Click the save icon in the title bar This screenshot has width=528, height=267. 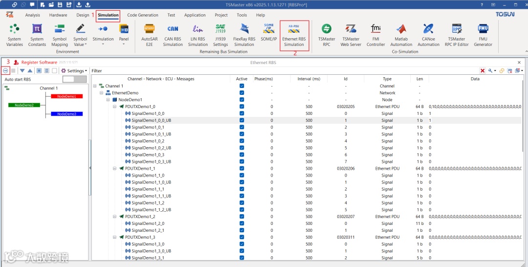pos(60,5)
